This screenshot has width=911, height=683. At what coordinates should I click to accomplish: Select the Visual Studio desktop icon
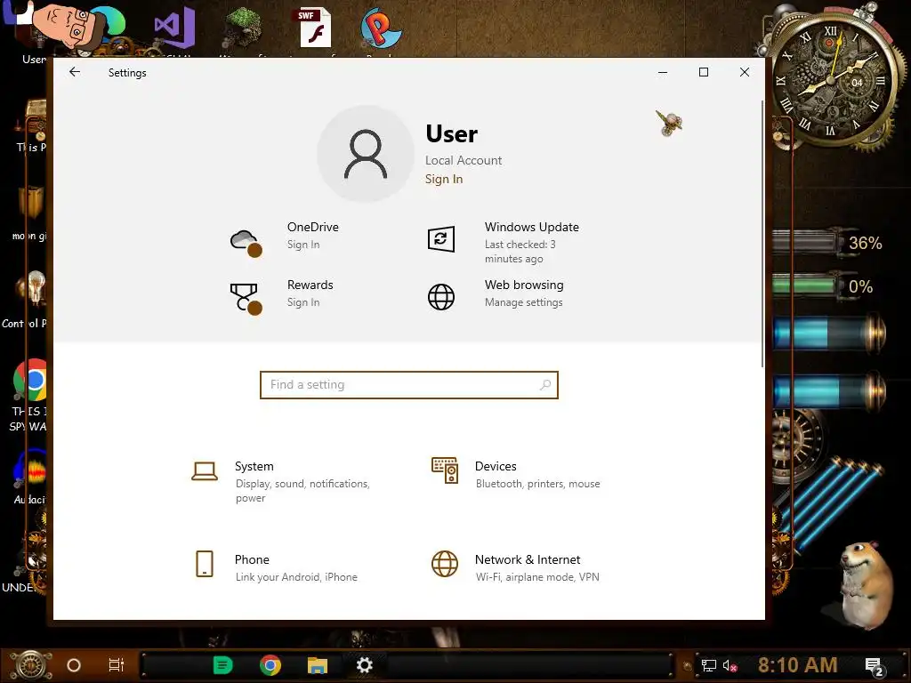pos(174,28)
